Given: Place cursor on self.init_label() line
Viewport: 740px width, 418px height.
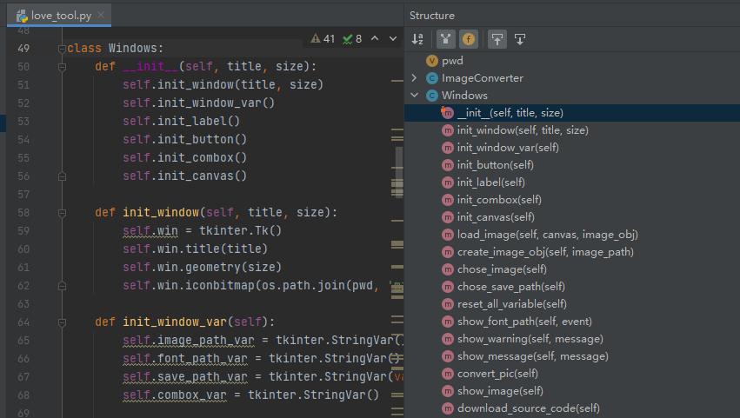Looking at the screenshot, I should 181,122.
